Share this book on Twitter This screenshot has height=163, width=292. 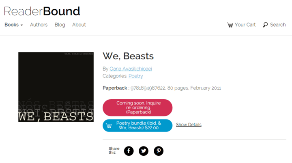click(144, 151)
